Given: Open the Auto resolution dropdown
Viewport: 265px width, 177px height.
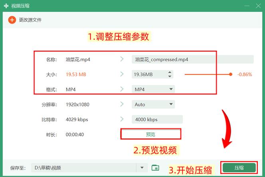Looking at the screenshot, I should 153,104.
